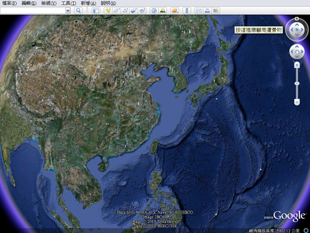Add a placemark with the pushpin icon
This screenshot has height=233, width=310.
[108, 11]
